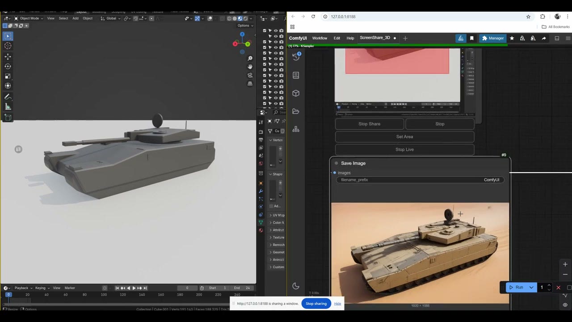Click the Blender timeline scrubber at frame 0
The height and width of the screenshot is (322, 572).
pos(8,294)
